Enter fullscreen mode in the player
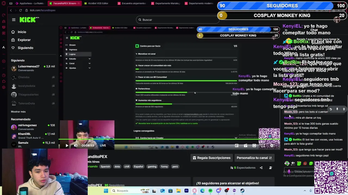 (263, 146)
